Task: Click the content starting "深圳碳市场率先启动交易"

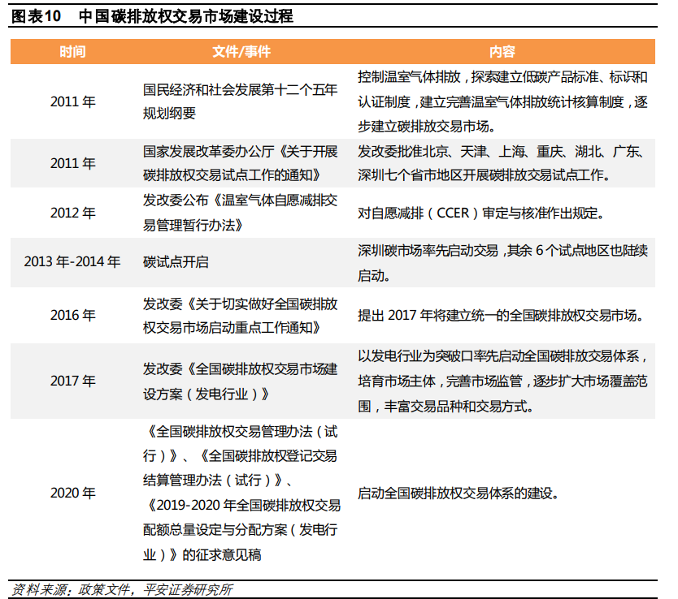Action: coord(502,263)
